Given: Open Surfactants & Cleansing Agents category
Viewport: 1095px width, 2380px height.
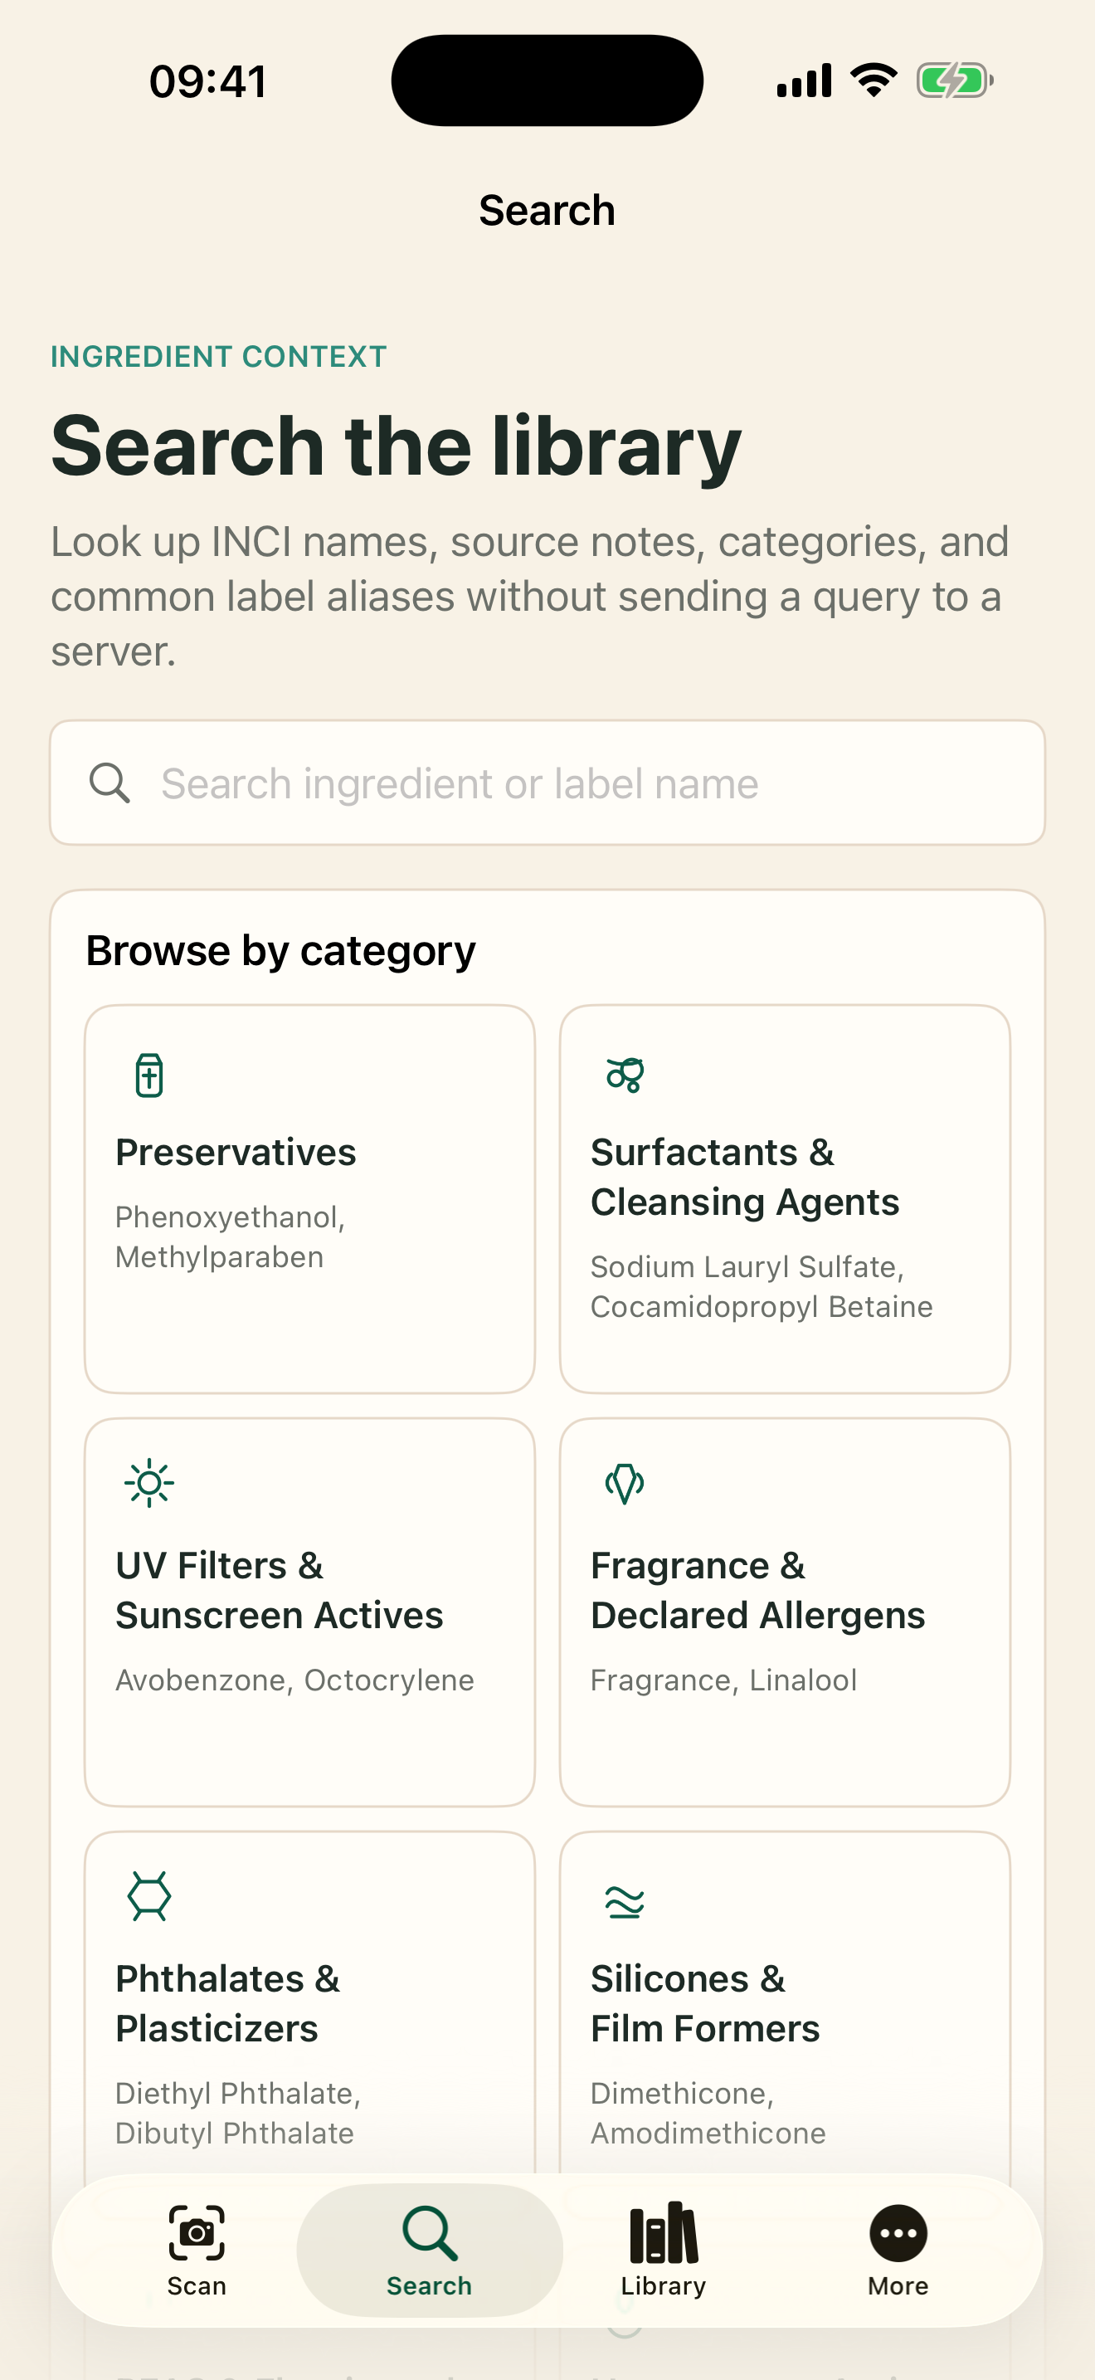Looking at the screenshot, I should click(785, 1199).
